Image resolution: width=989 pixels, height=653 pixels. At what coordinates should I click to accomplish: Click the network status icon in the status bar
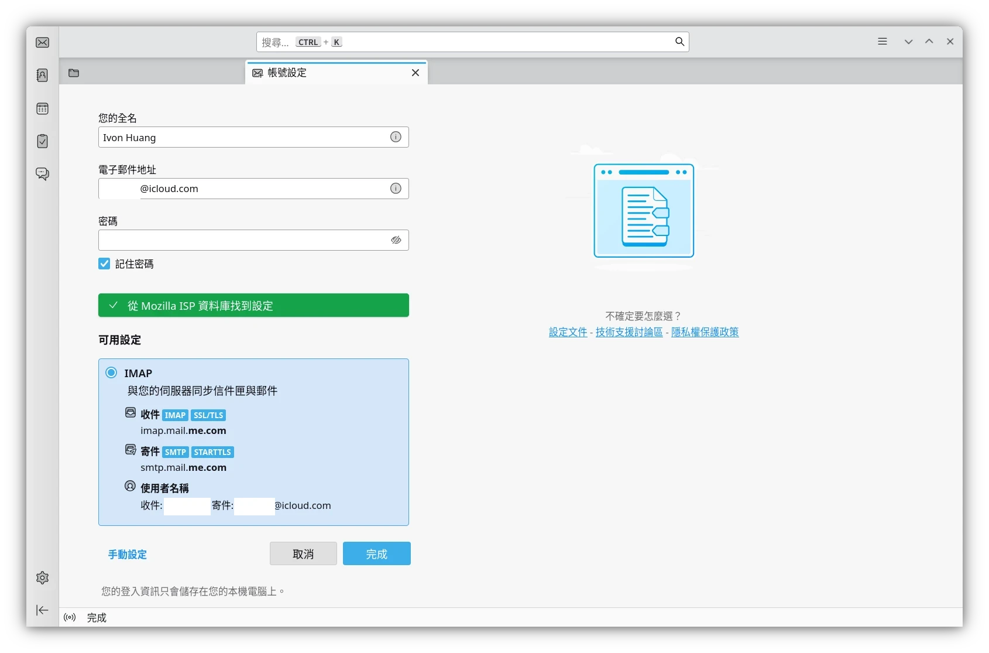70,617
